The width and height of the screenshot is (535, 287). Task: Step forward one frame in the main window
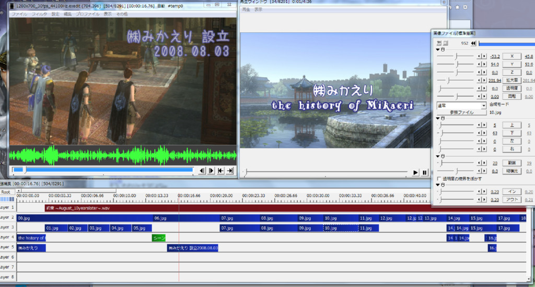(211, 171)
